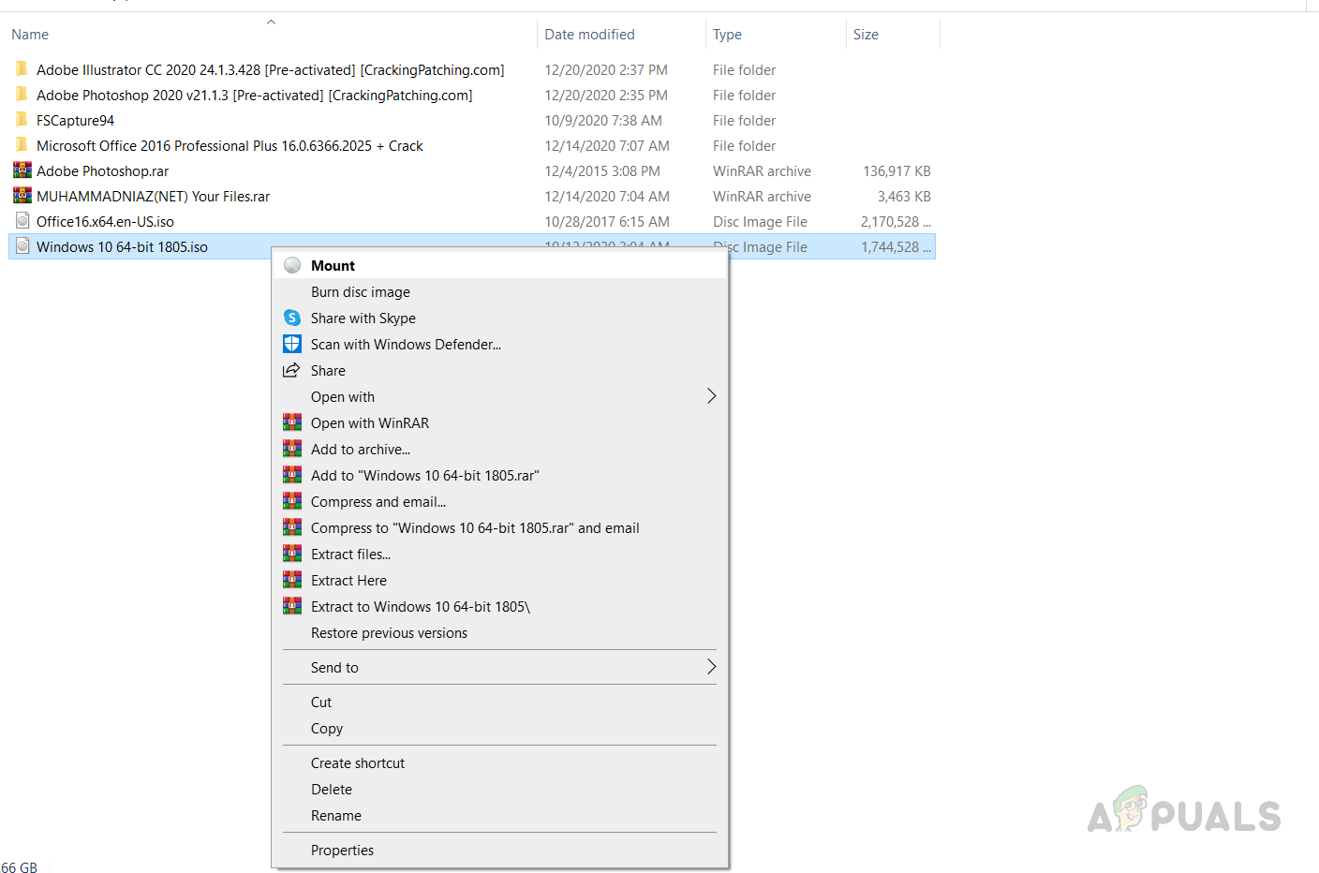Screen dimensions: 1319x873
Task: Click the File folder type for FSCapture94
Action: pos(744,121)
